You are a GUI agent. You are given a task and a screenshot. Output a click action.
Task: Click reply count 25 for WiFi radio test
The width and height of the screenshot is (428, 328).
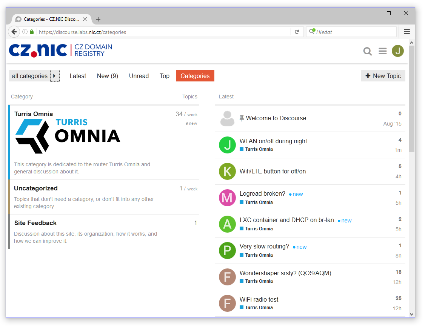(x=398, y=298)
